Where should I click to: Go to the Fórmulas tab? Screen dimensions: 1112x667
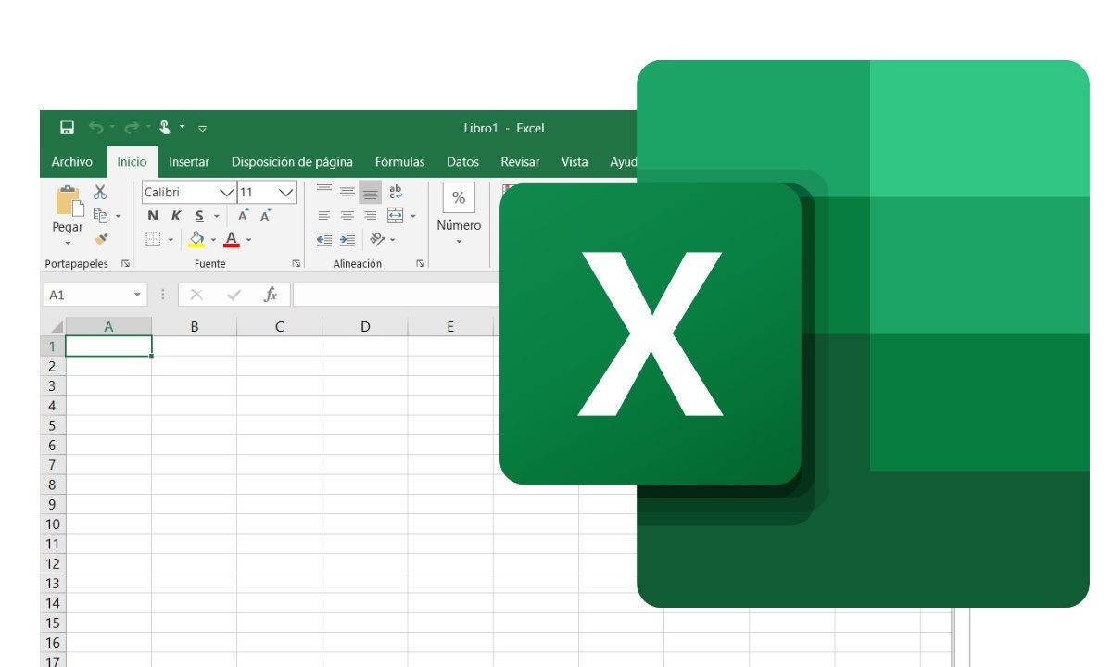tap(399, 162)
